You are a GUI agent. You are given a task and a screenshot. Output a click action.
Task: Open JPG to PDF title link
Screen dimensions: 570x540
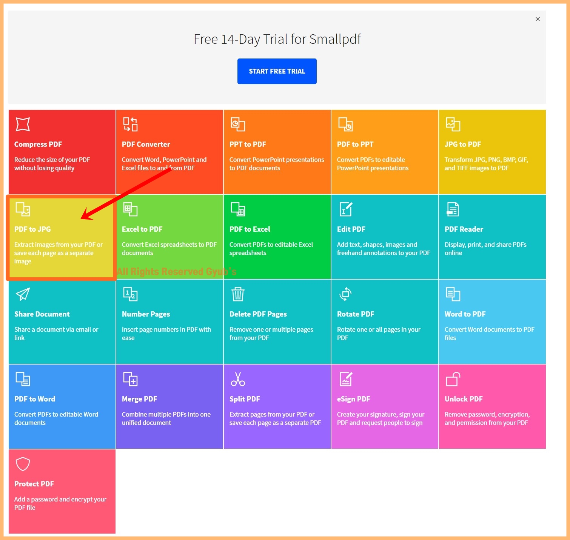point(463,145)
